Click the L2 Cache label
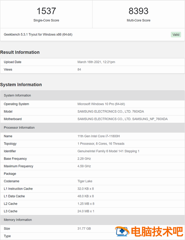Viewport: 185px width, 240px height. pos(10,204)
